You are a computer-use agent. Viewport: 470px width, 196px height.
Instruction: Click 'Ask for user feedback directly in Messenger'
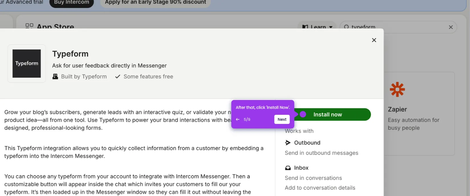pyautogui.click(x=109, y=66)
